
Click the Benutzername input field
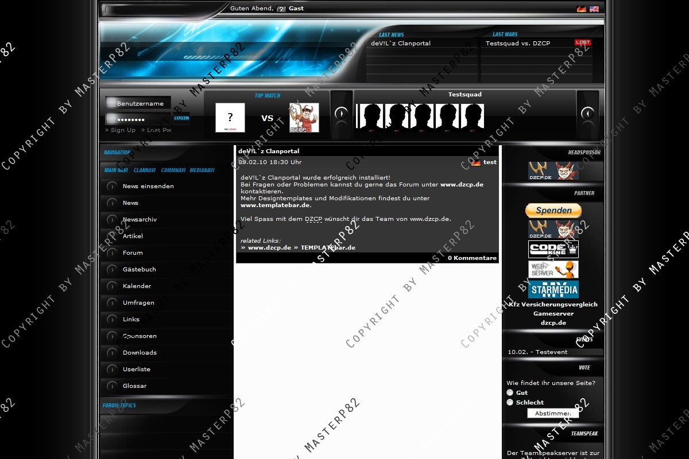pyautogui.click(x=142, y=103)
